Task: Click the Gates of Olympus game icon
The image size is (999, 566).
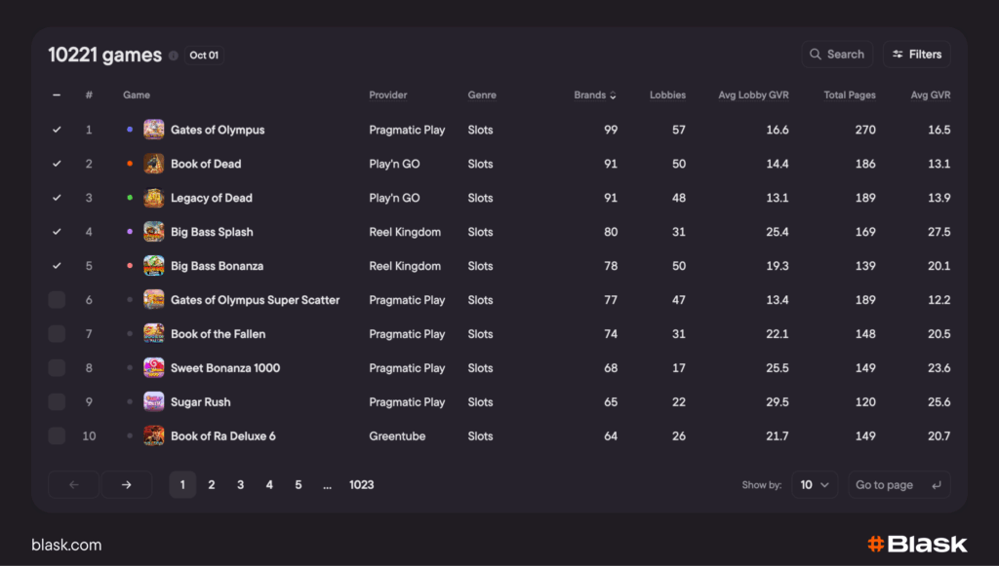Action: (x=153, y=130)
